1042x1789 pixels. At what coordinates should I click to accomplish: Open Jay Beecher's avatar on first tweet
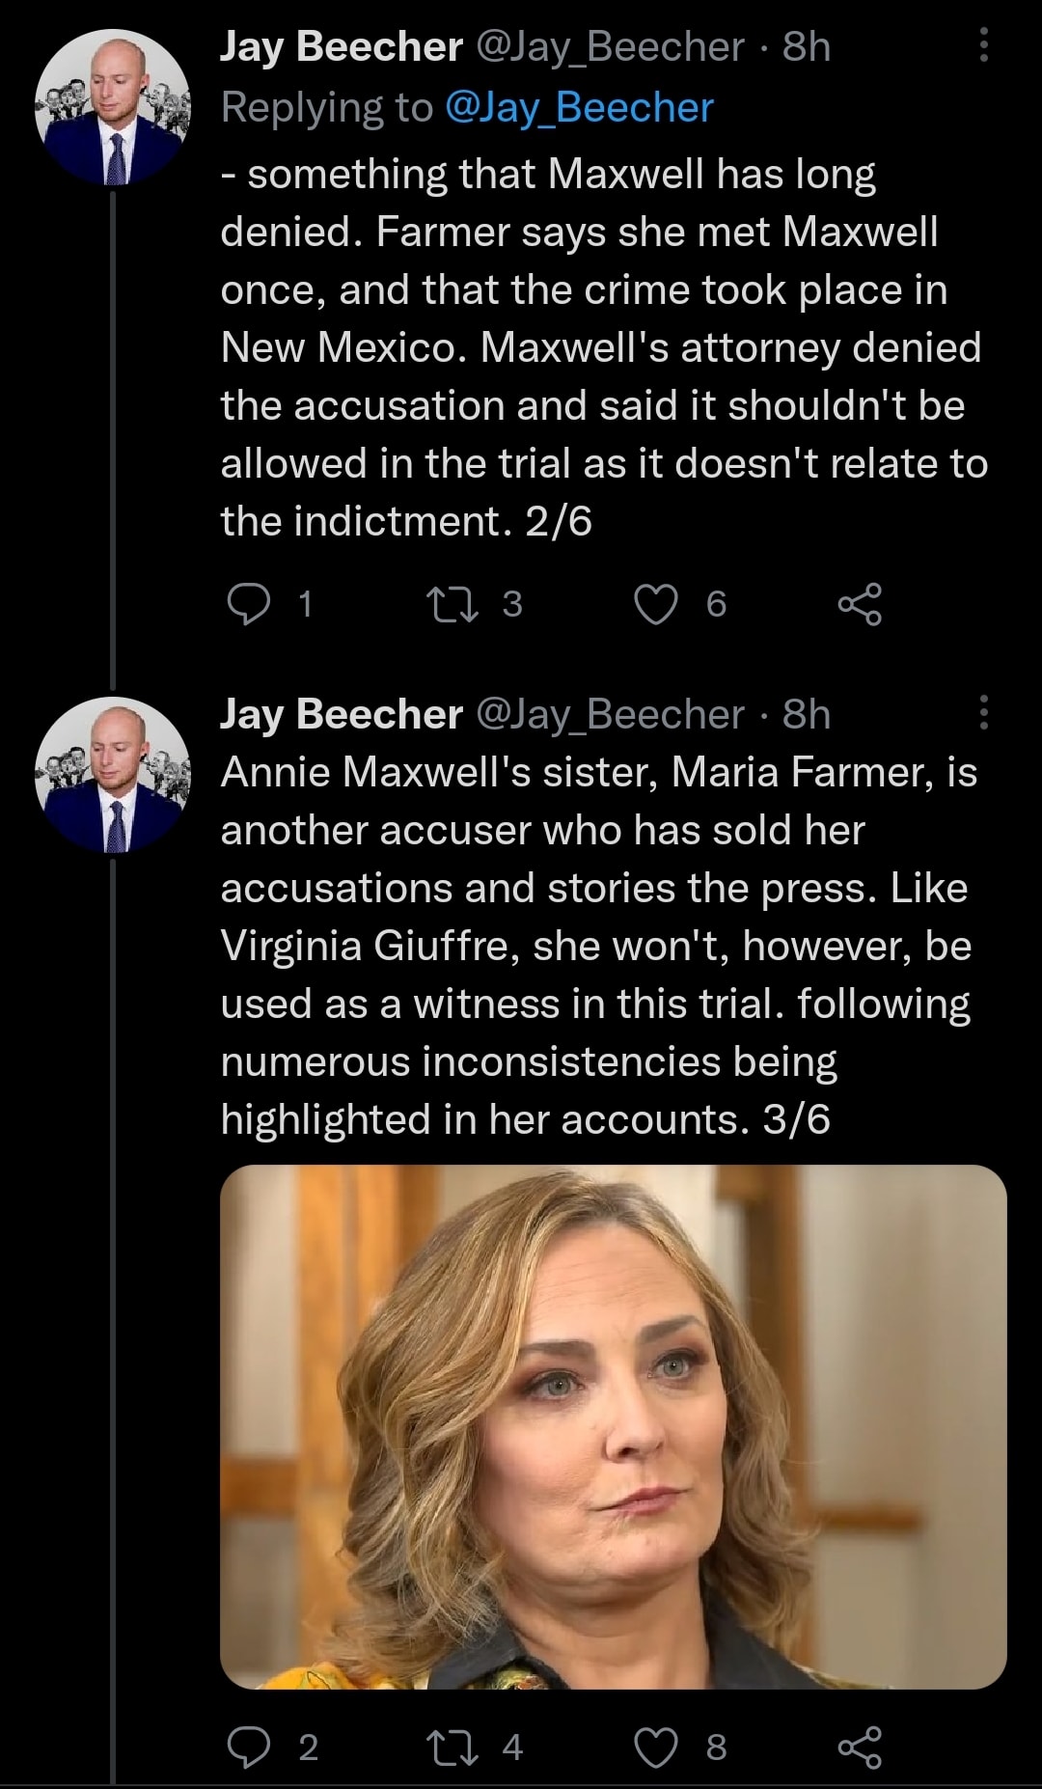[x=113, y=107]
